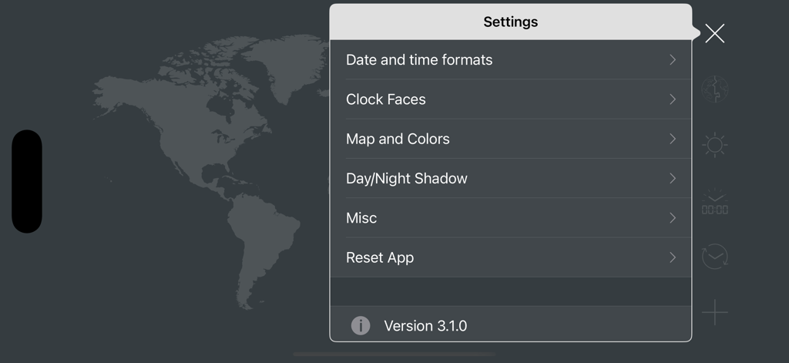This screenshot has height=363, width=789.
Task: Open the Clock Faces settings
Action: [x=386, y=99]
